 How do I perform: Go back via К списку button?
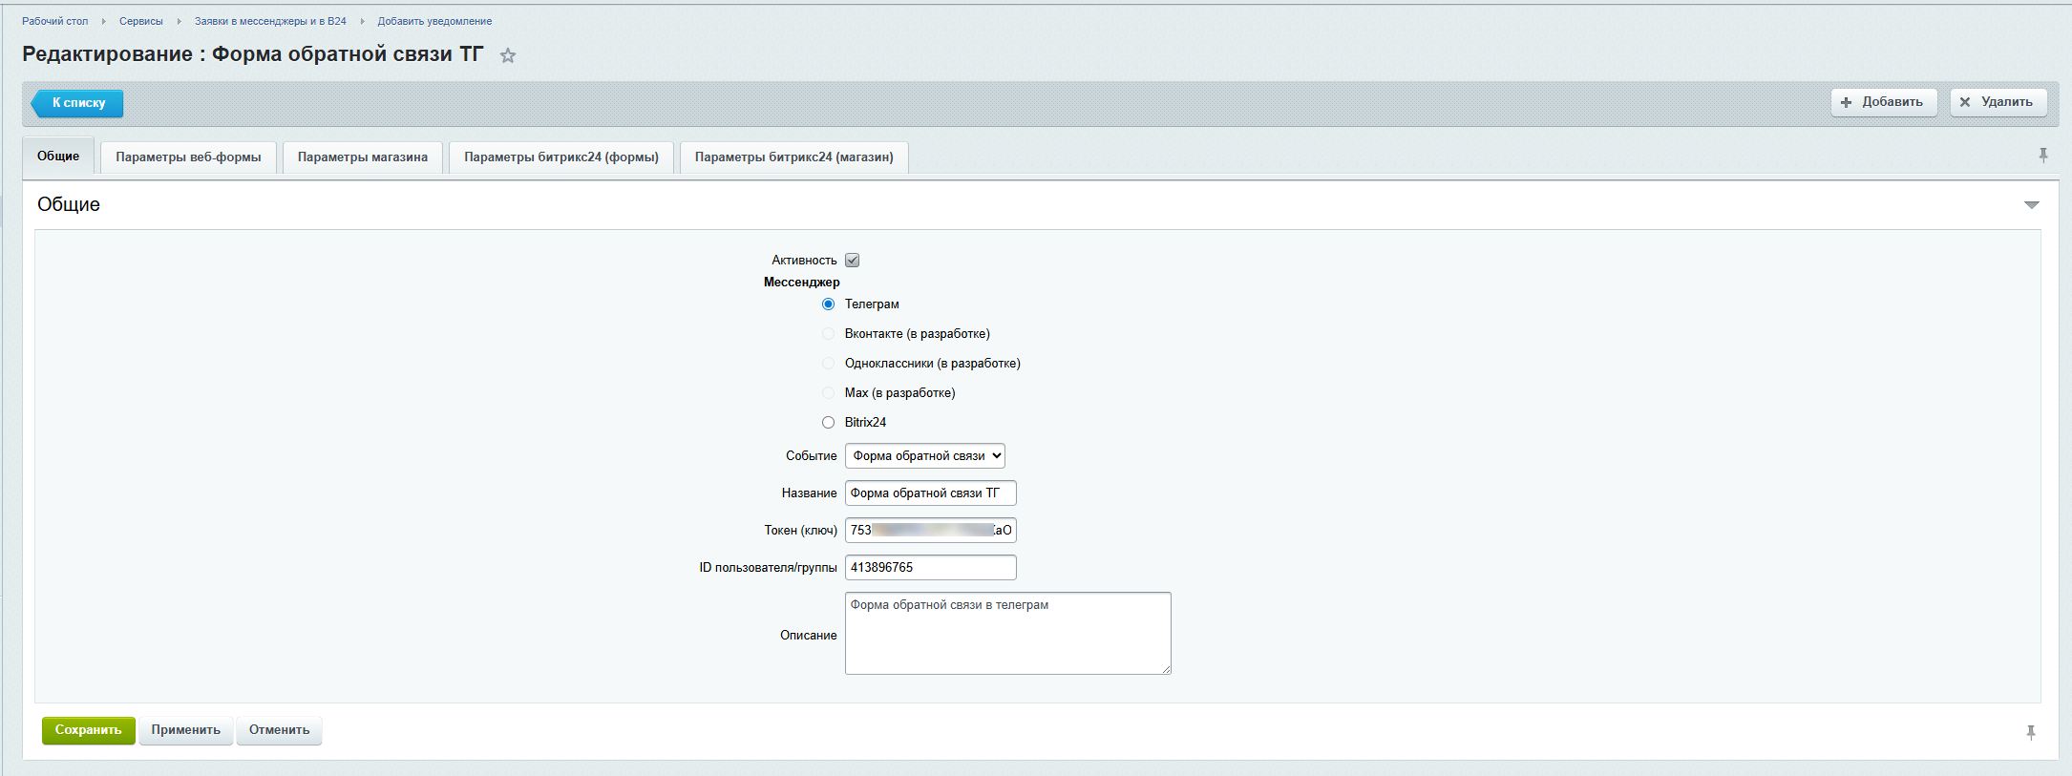78,103
